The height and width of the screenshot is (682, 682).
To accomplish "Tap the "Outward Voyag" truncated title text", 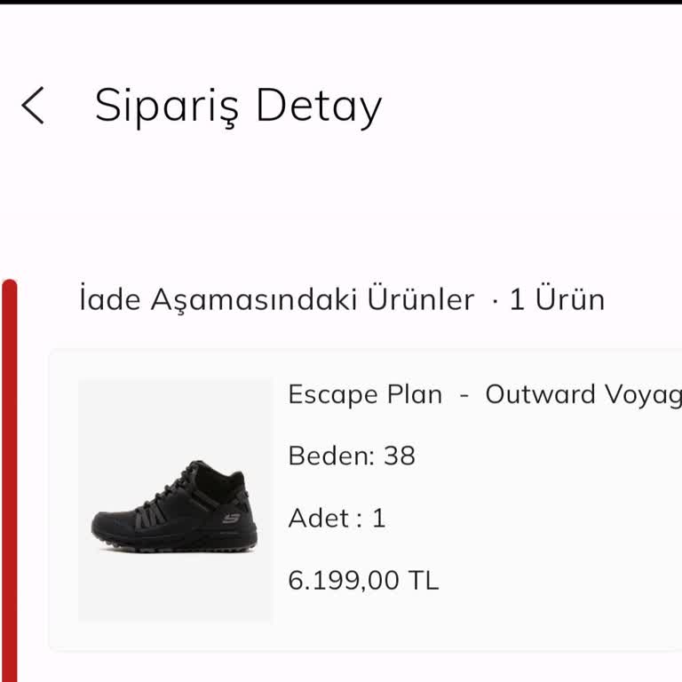I will tap(583, 394).
